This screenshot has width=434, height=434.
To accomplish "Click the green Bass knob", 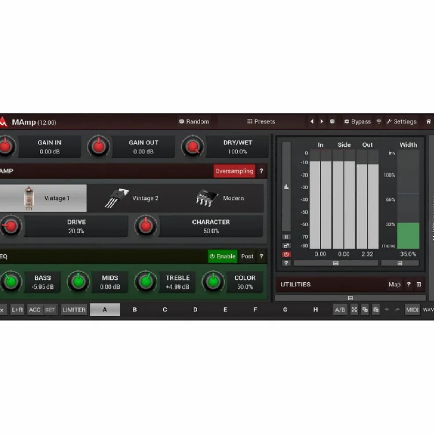I will click(x=11, y=282).
